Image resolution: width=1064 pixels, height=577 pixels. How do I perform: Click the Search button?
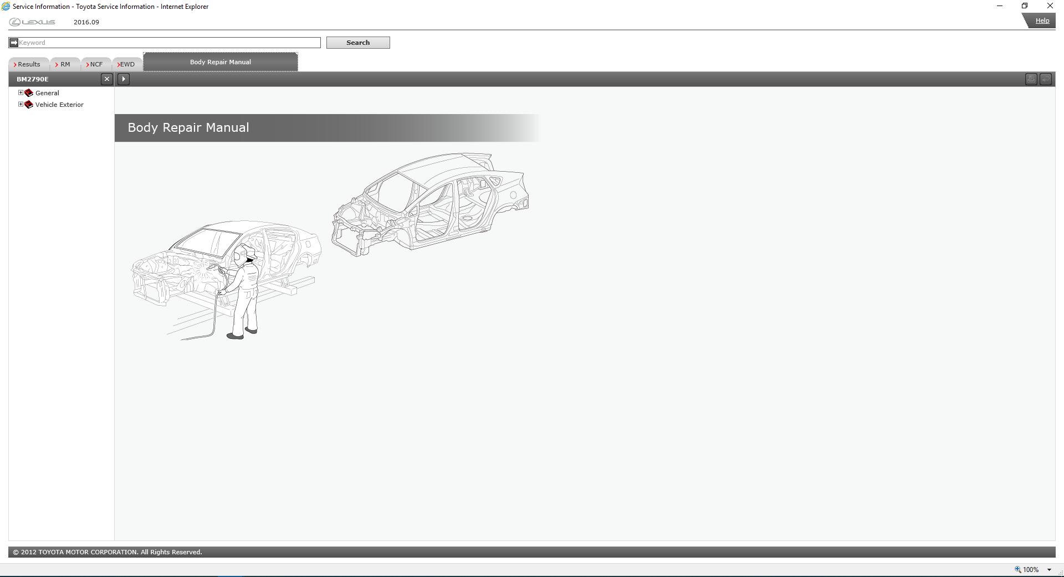coord(358,43)
